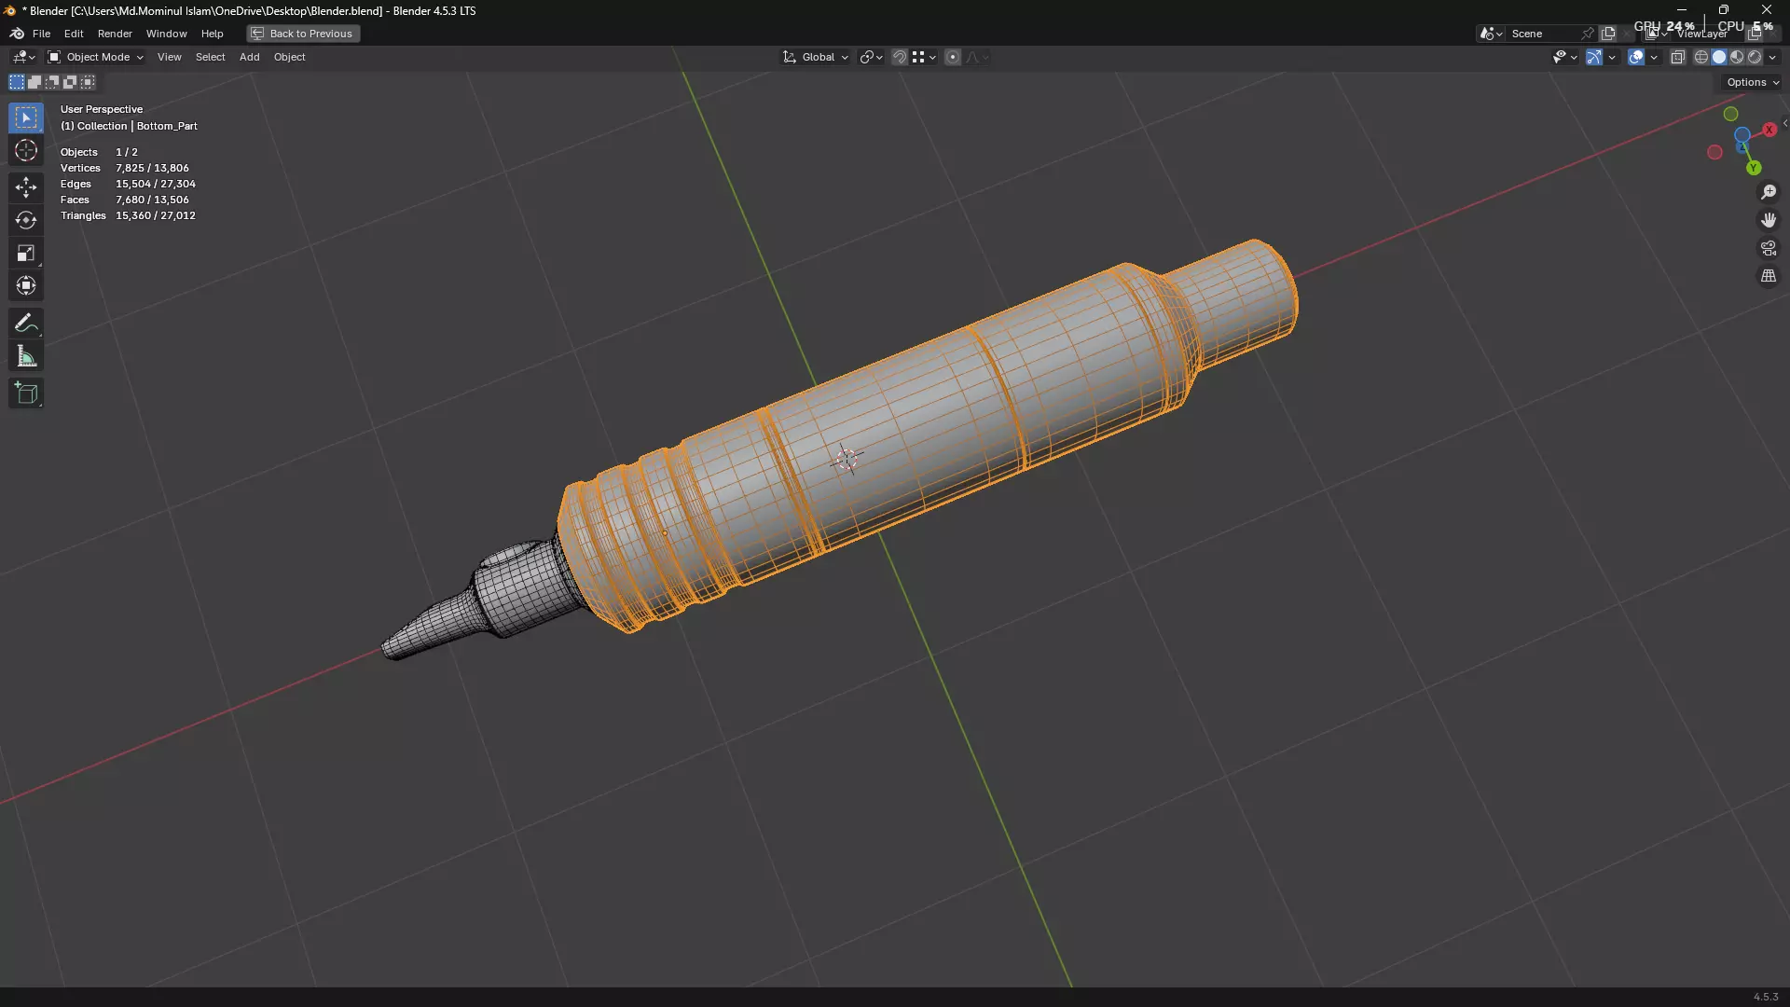Click Bottom_Part collection label text

pos(167,126)
